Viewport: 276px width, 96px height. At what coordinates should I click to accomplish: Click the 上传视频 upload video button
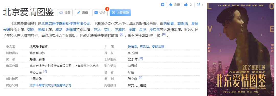120,13
